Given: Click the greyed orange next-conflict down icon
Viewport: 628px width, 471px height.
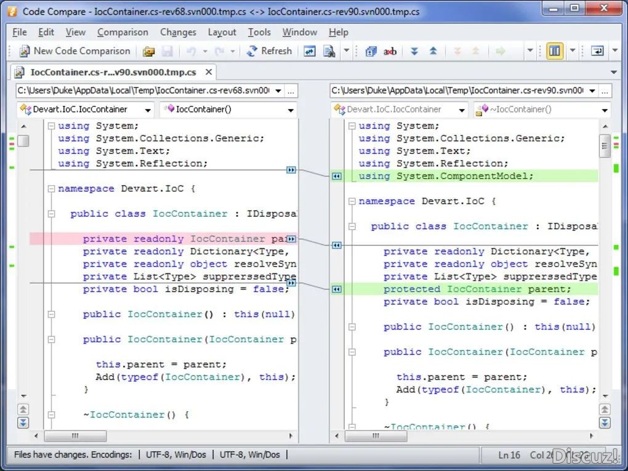Looking at the screenshot, I should click(x=457, y=51).
